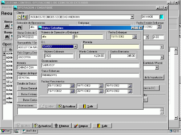Image resolution: width=181 pixels, height=135 pixels.
Task: Click Limpiar button in bottom toolbar
Action: click(x=81, y=126)
